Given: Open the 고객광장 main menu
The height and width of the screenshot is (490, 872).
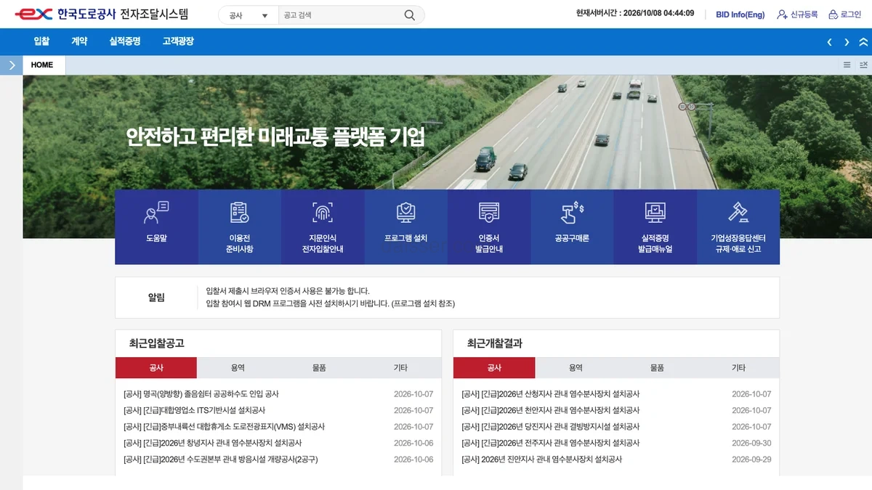Looking at the screenshot, I should pos(178,41).
